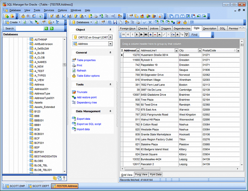Click the green search next arrow
248x191 pixels.
pyautogui.click(x=52, y=28)
